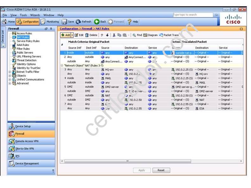Move selected rule down

(x=107, y=35)
